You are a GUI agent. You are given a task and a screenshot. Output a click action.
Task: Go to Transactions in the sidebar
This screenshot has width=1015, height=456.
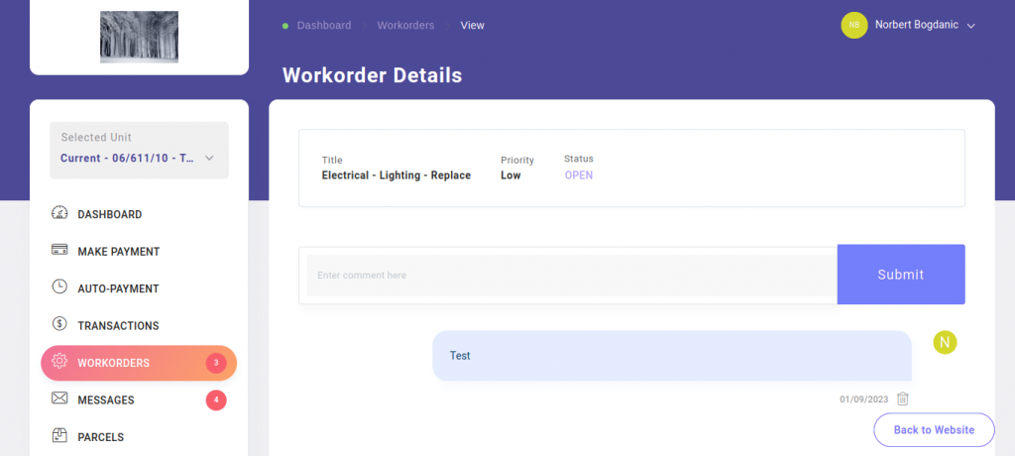[118, 325]
